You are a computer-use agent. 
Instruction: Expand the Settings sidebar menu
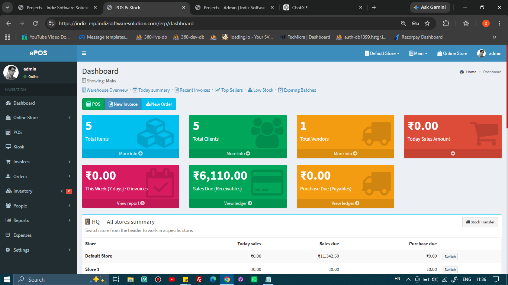click(x=38, y=250)
